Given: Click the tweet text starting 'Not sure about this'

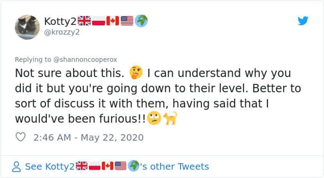Looking at the screenshot, I should point(158,96).
